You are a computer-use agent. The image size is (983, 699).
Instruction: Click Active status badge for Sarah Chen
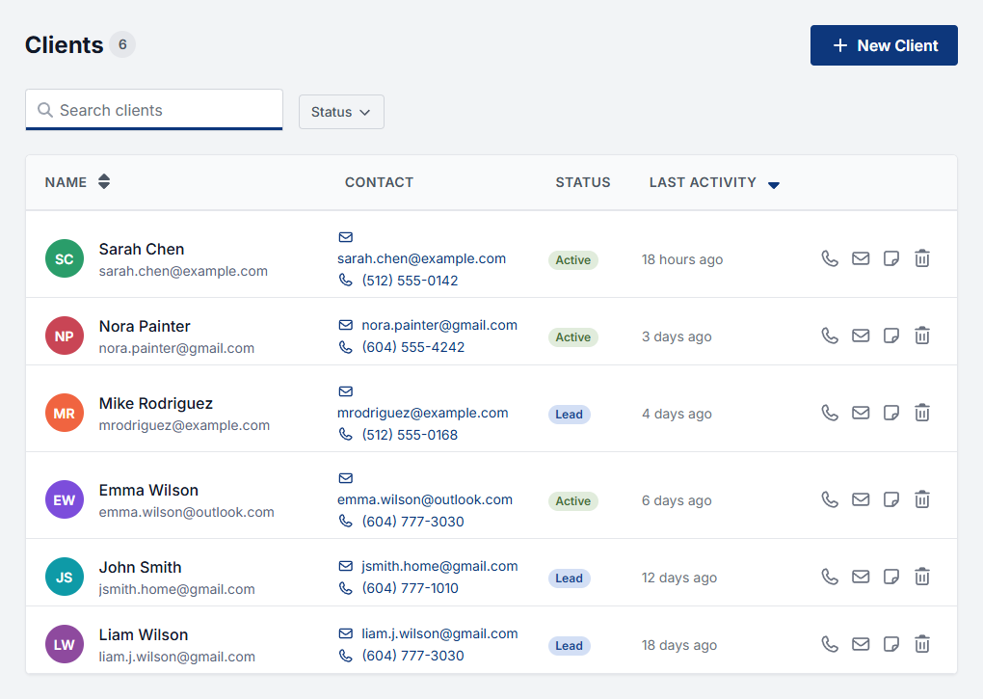pyautogui.click(x=573, y=259)
